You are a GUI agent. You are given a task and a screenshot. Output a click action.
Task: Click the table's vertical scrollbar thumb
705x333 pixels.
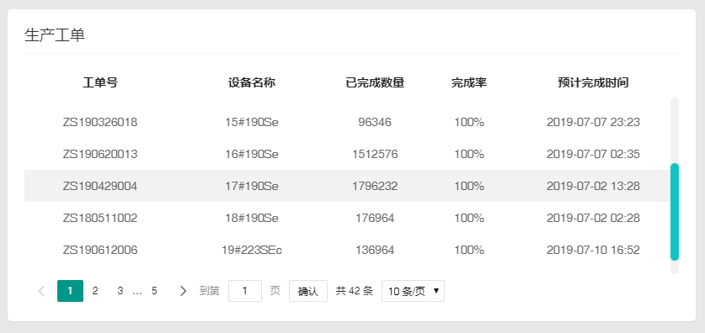[675, 212]
